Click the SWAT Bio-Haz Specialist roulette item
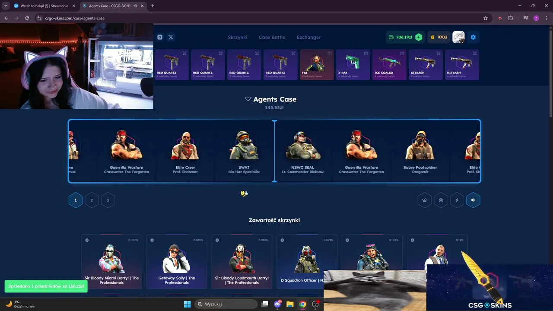This screenshot has height=311, width=553. (244, 151)
